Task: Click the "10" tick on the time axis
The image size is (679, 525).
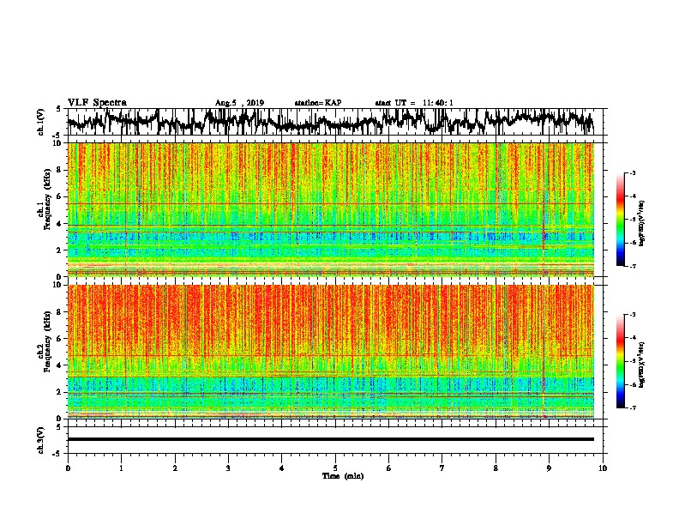Action: point(603,468)
